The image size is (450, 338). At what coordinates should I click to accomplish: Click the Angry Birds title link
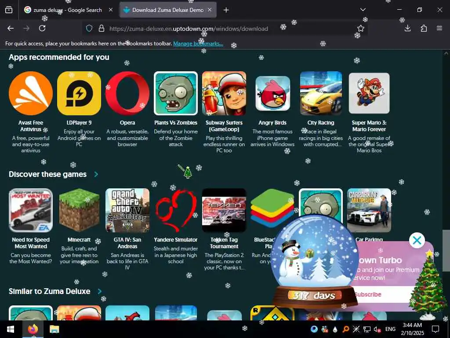(x=272, y=123)
